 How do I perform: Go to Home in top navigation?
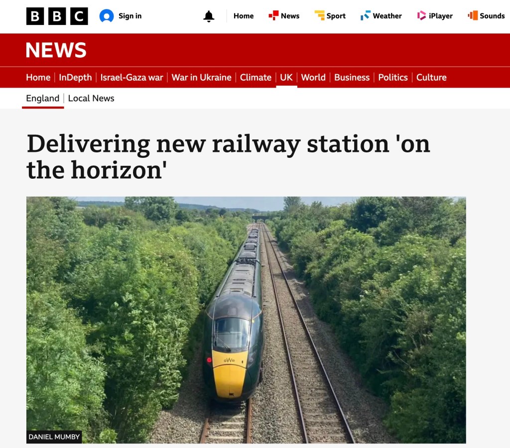(x=243, y=16)
